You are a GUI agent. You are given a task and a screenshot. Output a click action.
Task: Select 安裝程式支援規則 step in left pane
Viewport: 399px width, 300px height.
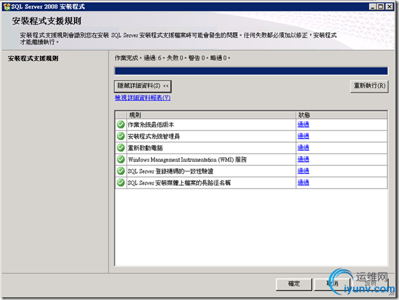33,59
